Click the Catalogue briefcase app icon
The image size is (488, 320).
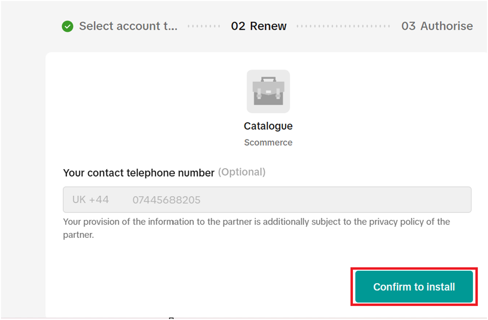268,92
